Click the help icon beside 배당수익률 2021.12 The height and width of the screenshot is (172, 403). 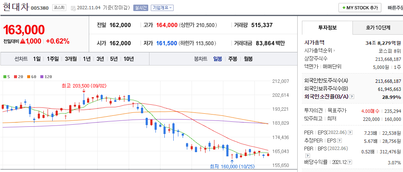(350, 162)
